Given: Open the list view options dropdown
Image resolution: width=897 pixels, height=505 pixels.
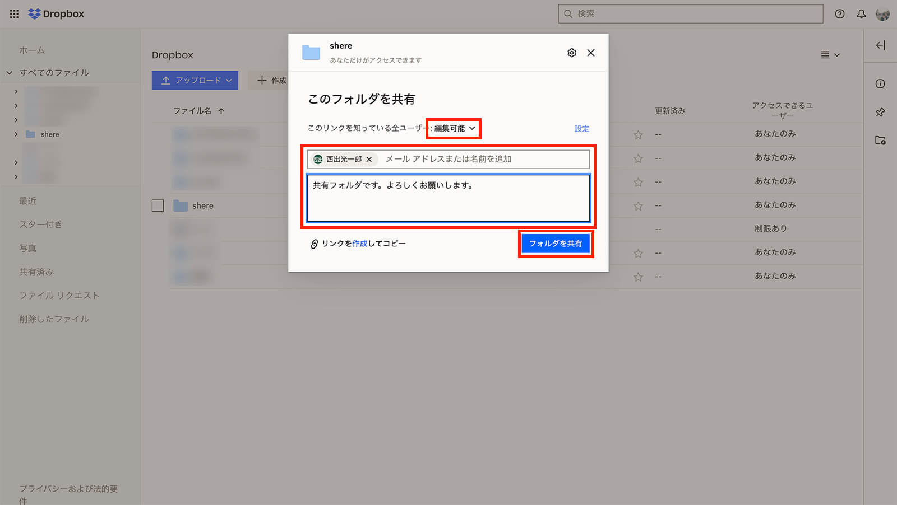Looking at the screenshot, I should pos(830,55).
